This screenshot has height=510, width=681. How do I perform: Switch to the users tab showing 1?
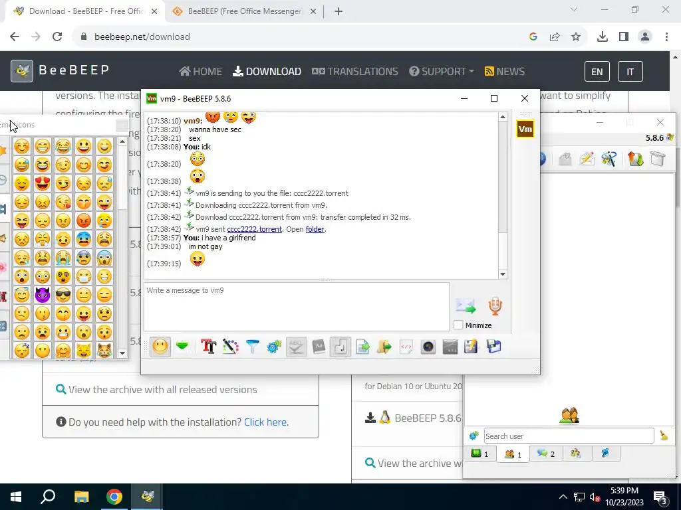tap(513, 454)
